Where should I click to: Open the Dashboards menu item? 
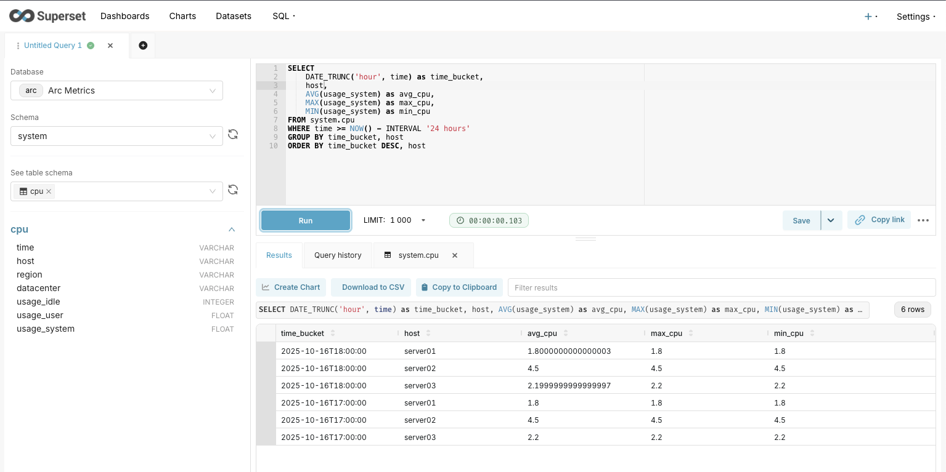(125, 16)
